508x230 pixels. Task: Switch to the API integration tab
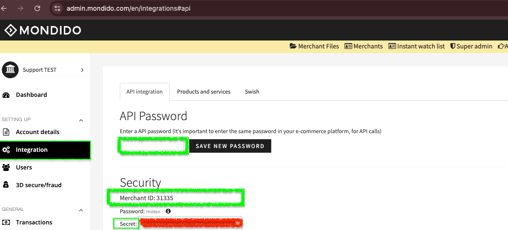(144, 92)
